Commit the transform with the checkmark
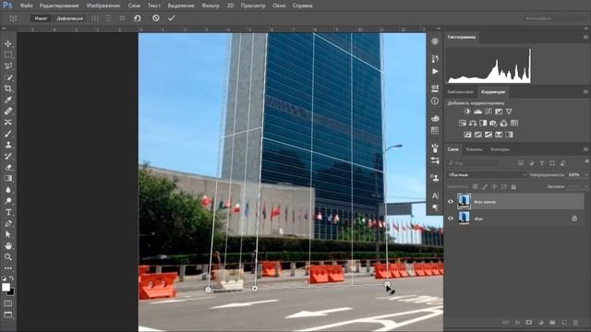Viewport: 591px width, 332px height. pyautogui.click(x=172, y=18)
